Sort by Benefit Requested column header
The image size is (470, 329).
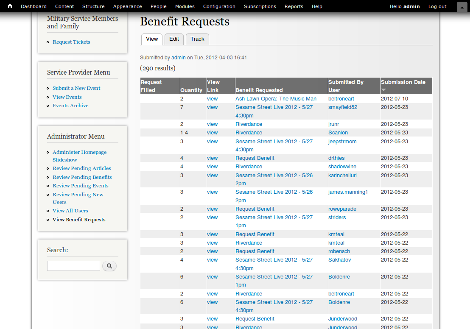tap(259, 90)
